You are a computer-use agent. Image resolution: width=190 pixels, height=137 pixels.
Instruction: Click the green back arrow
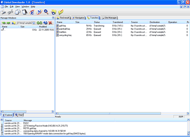[x=4, y=23]
